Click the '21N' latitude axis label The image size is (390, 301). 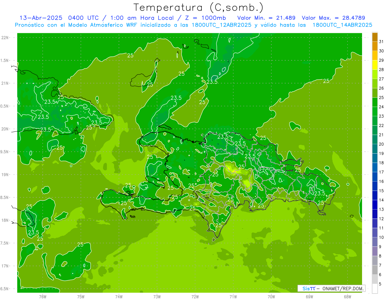click(6, 83)
